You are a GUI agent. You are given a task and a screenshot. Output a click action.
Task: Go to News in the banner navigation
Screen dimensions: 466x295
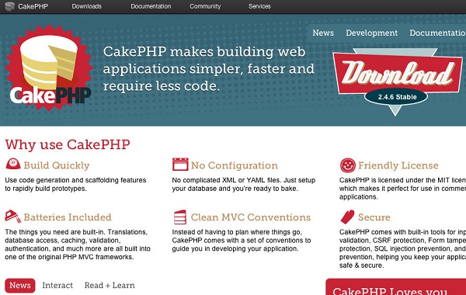pos(323,33)
